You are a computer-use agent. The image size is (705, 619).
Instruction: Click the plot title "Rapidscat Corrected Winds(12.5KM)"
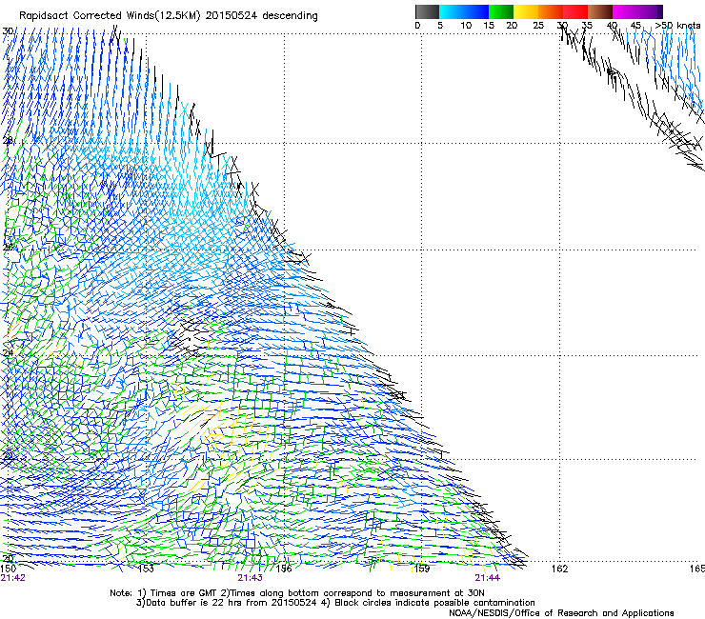coord(111,15)
